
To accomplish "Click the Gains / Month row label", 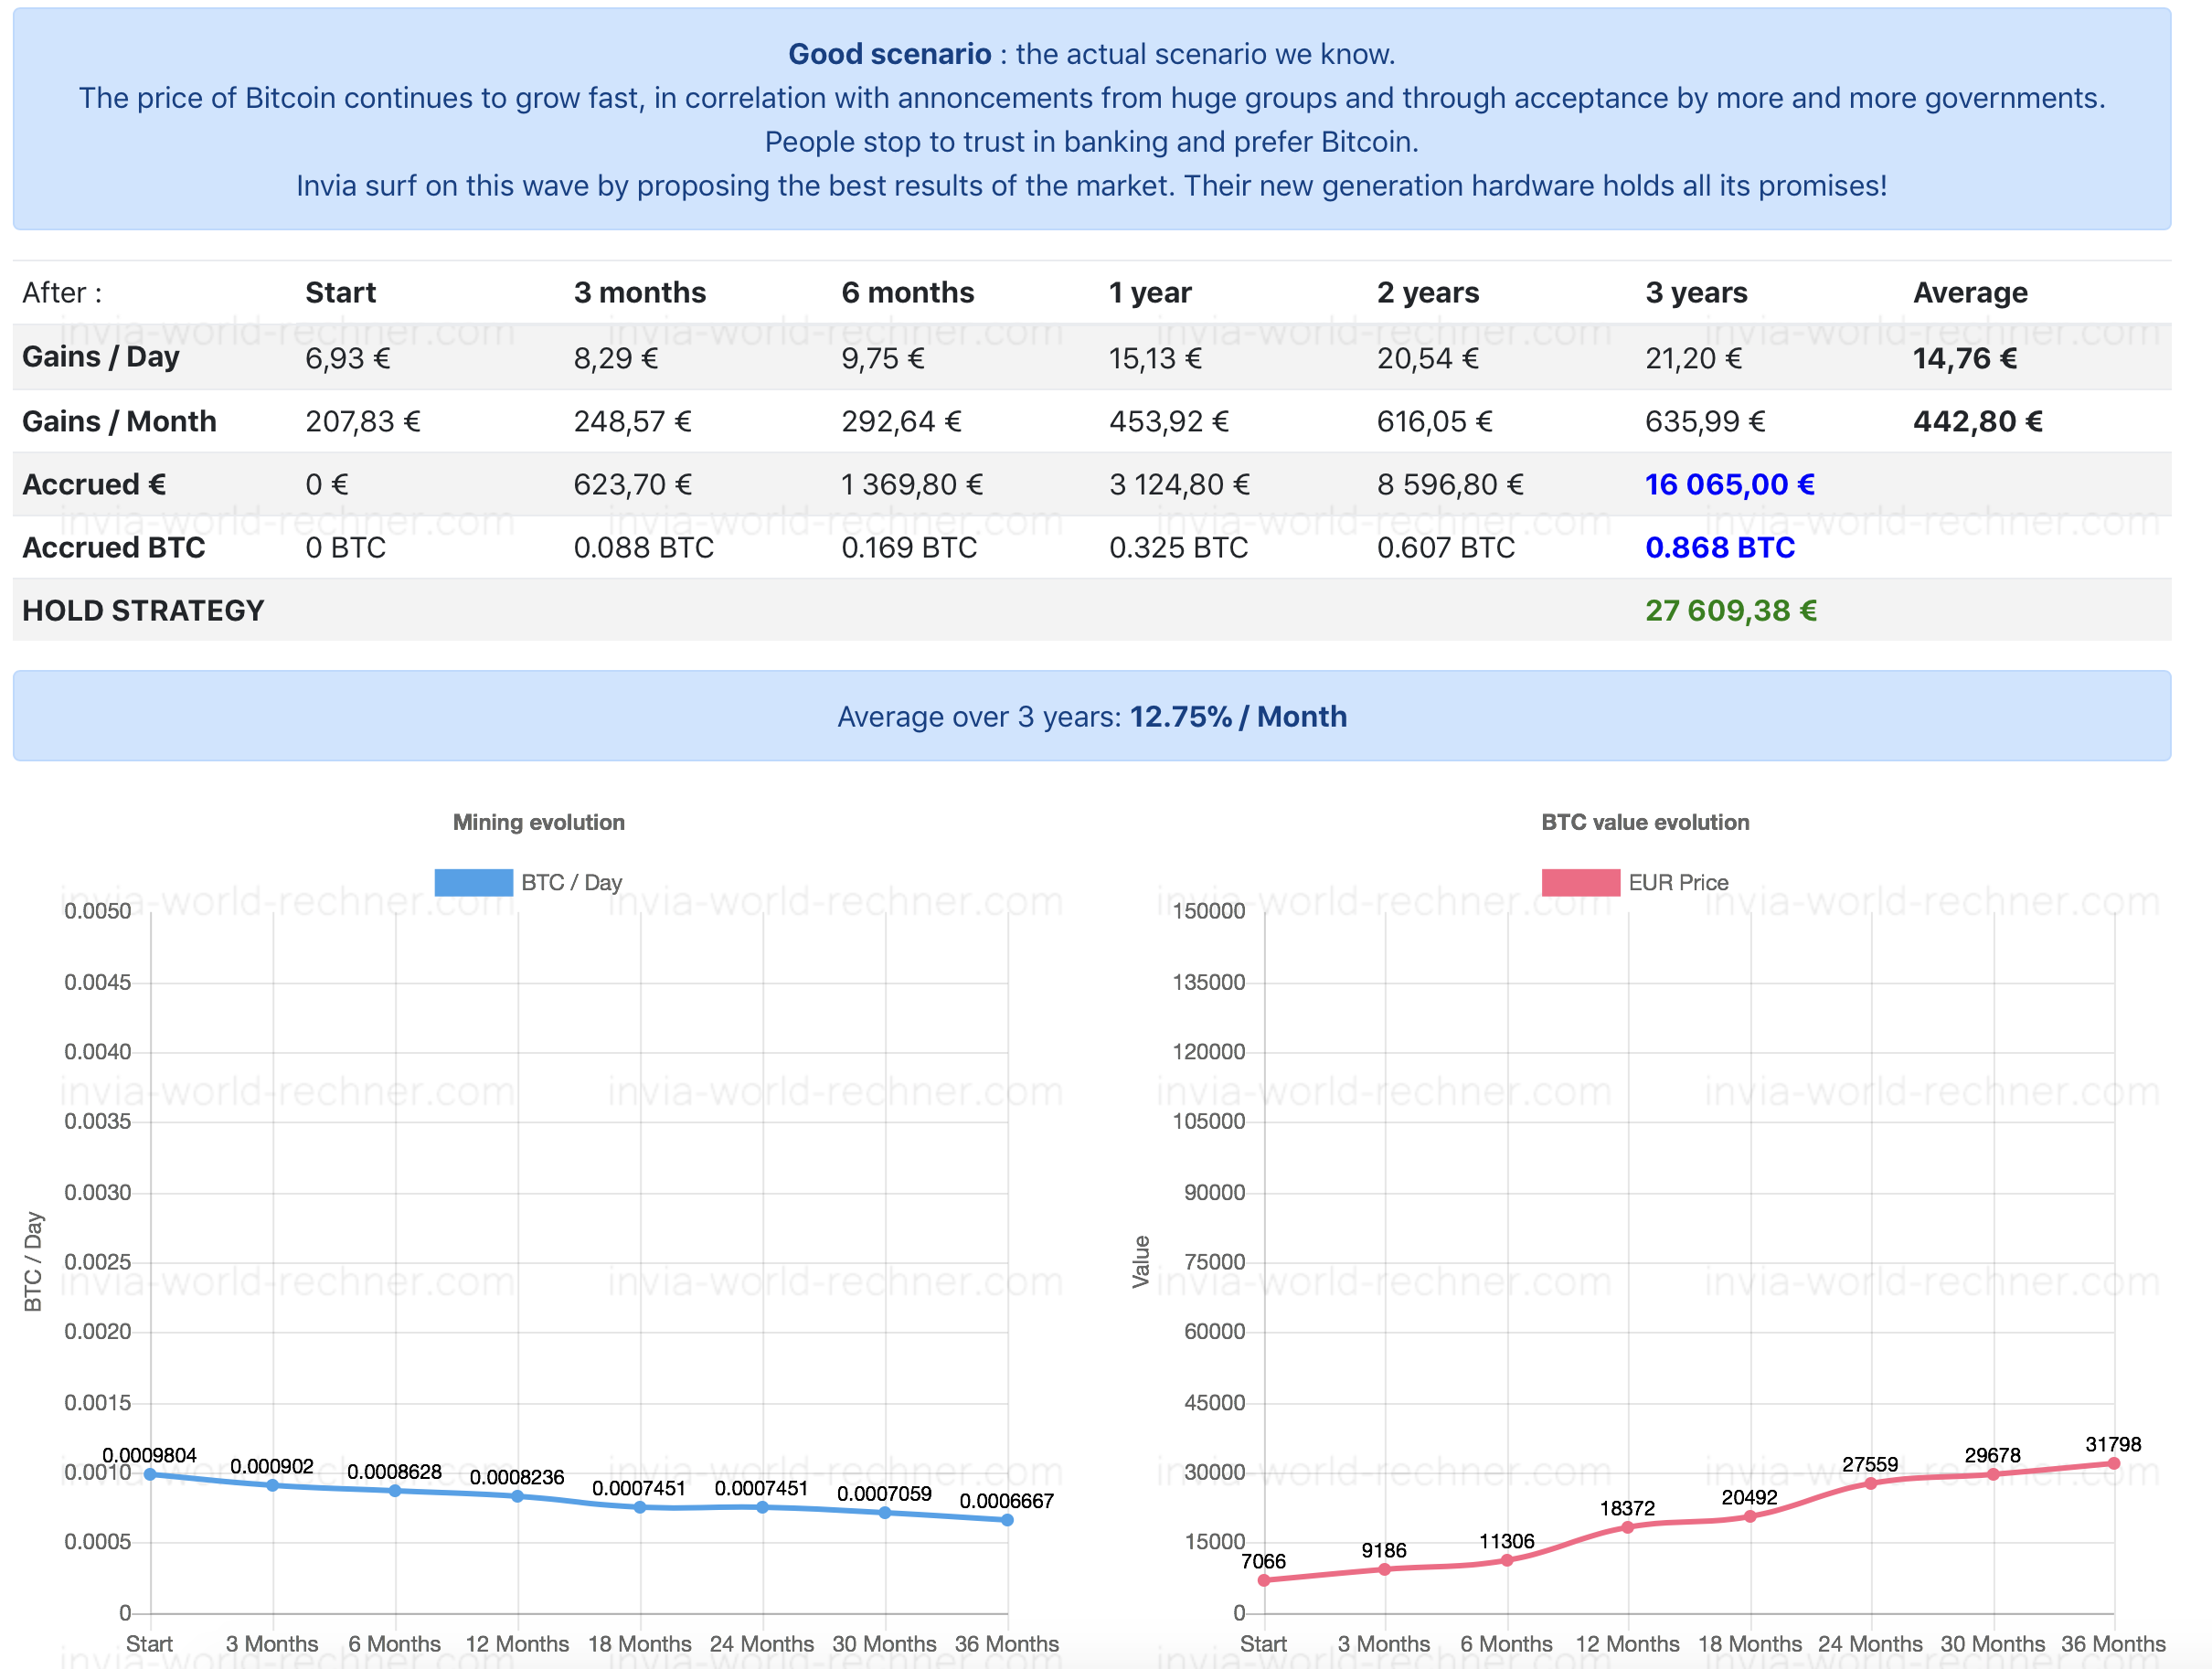I will click(119, 421).
